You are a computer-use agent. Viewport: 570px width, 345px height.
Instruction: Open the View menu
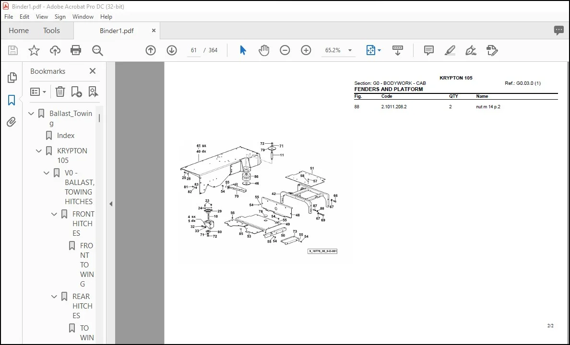pyautogui.click(x=42, y=17)
